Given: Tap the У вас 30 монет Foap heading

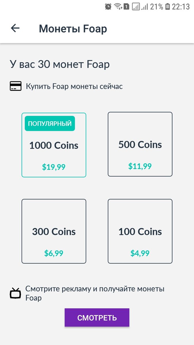Looking at the screenshot, I should pyautogui.click(x=60, y=64).
